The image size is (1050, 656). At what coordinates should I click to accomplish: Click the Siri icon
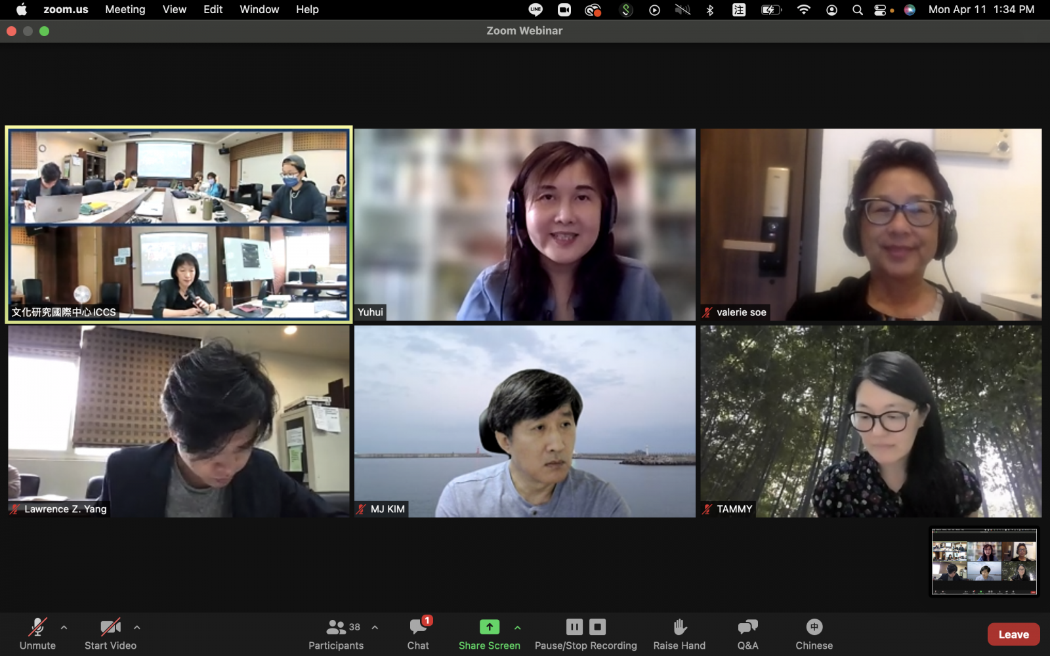(x=910, y=10)
